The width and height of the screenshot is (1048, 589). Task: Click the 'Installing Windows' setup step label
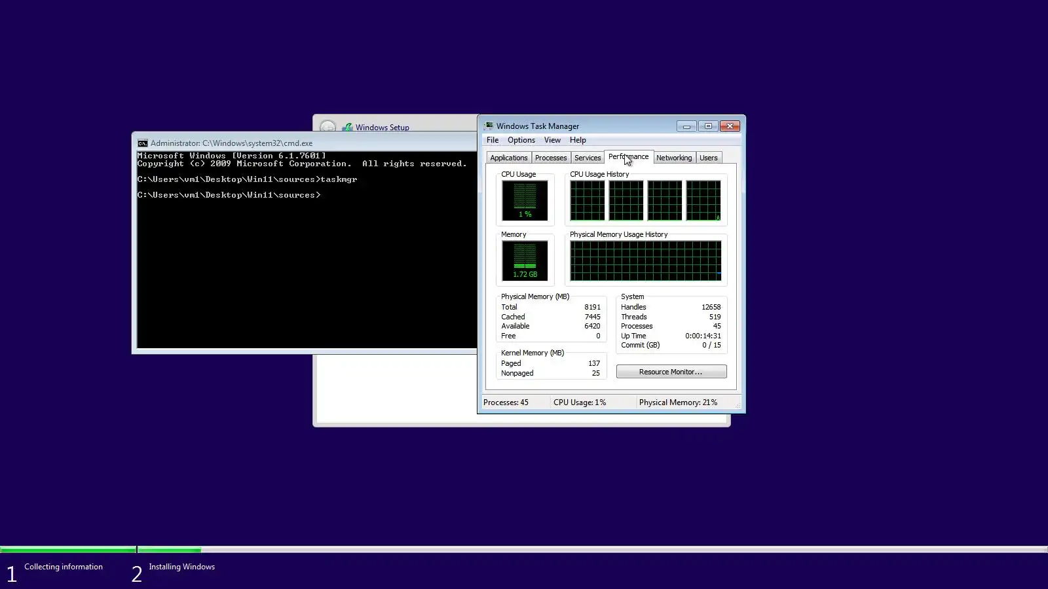[181, 567]
